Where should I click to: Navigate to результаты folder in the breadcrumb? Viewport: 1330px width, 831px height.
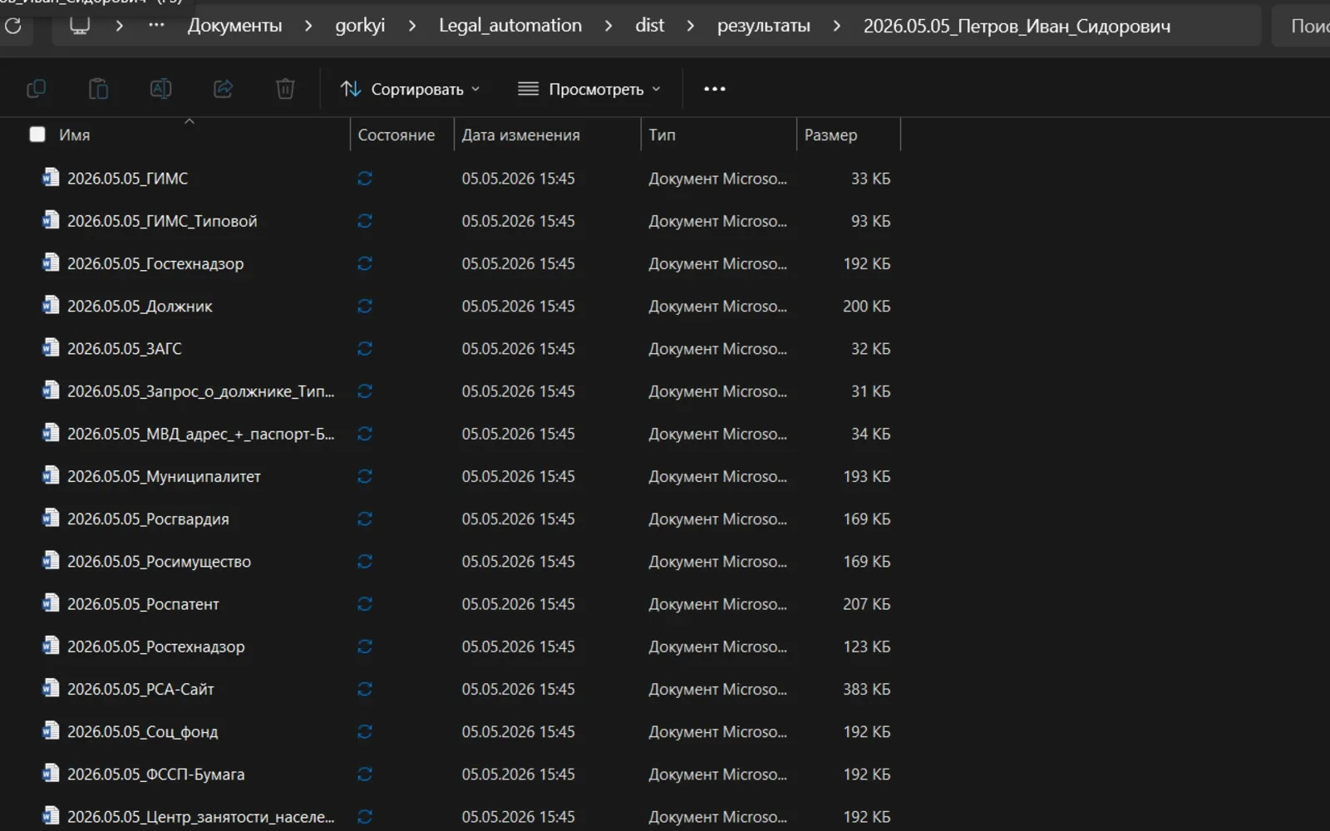(x=764, y=26)
